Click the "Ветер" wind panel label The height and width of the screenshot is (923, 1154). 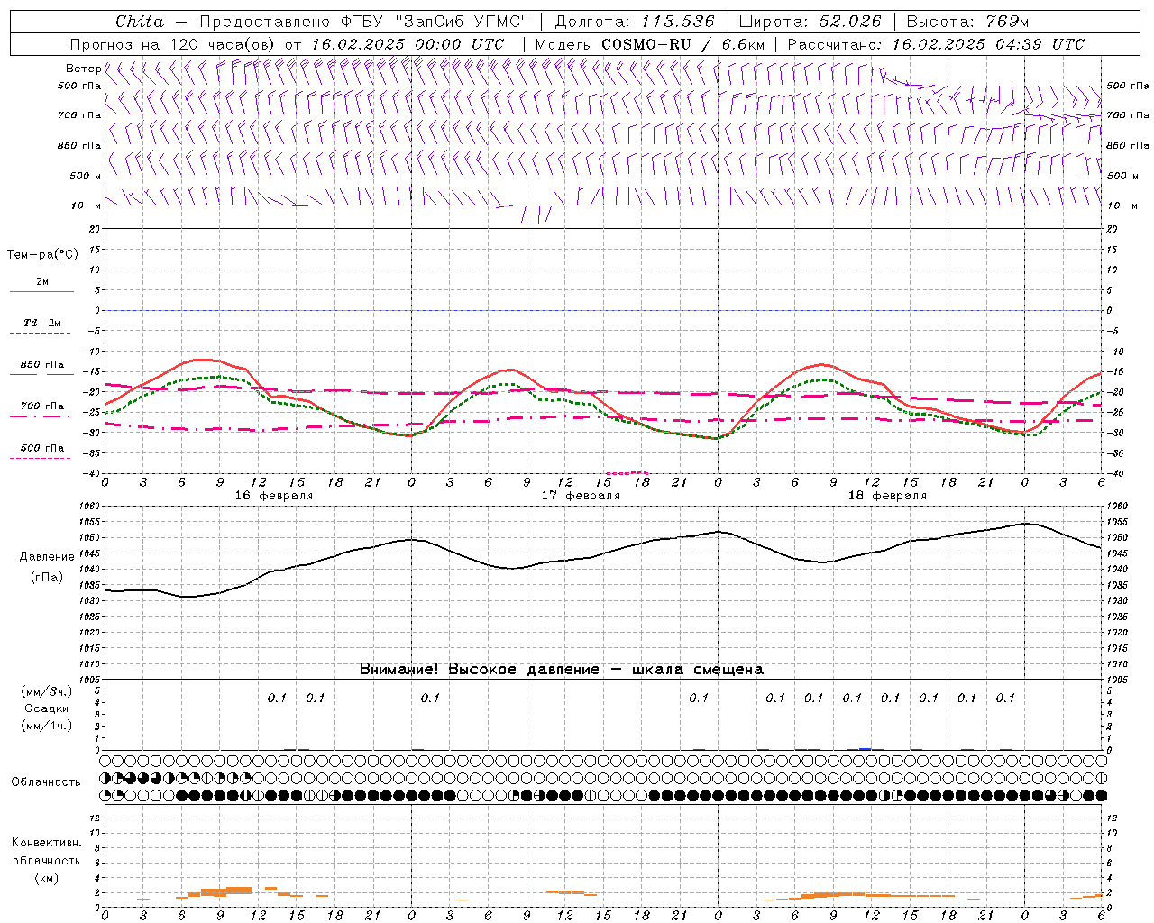click(84, 69)
